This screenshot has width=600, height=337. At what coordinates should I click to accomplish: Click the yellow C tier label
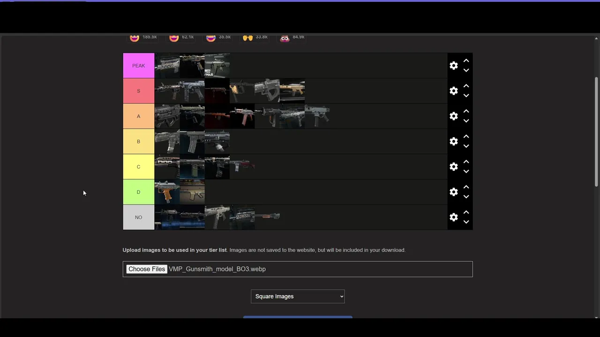tap(139, 167)
